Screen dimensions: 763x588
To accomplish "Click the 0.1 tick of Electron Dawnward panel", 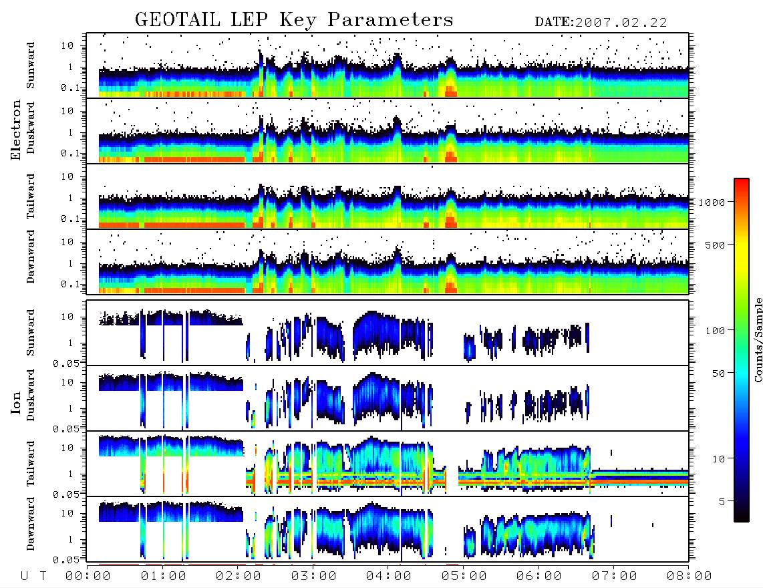I will pos(70,284).
